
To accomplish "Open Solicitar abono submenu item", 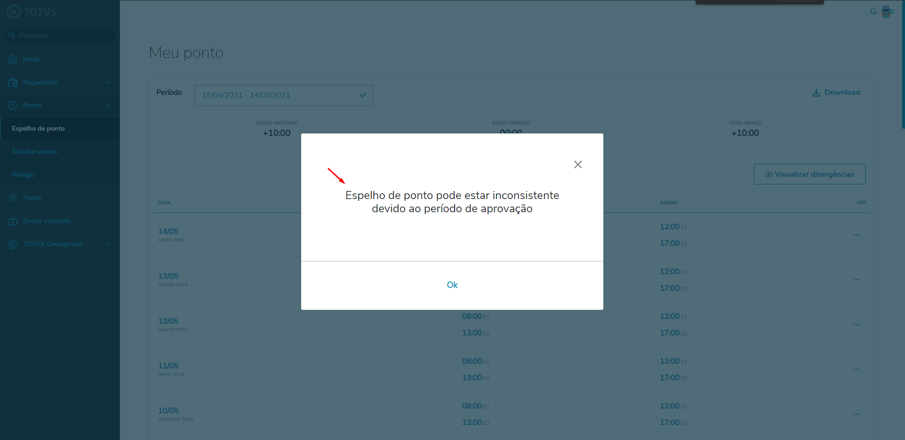I will pos(34,151).
